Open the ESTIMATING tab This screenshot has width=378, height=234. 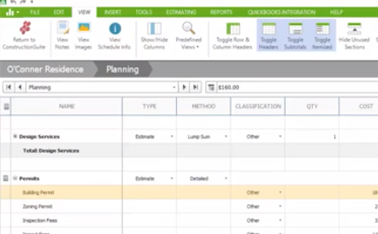click(x=181, y=12)
